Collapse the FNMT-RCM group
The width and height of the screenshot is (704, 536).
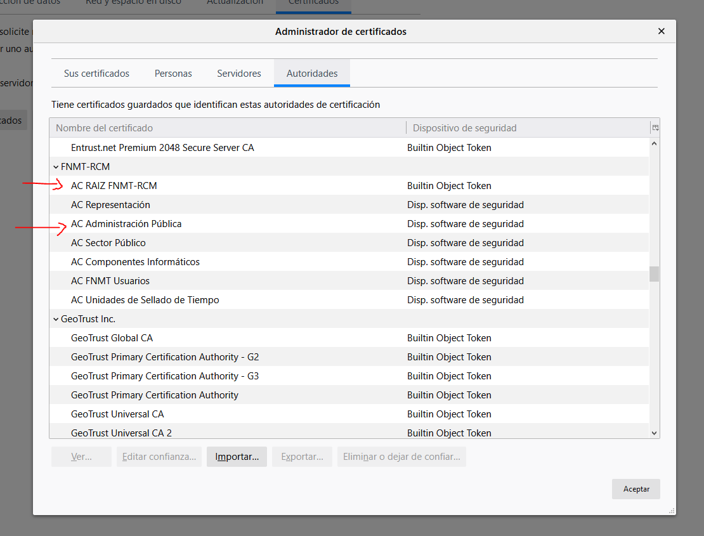pos(56,167)
